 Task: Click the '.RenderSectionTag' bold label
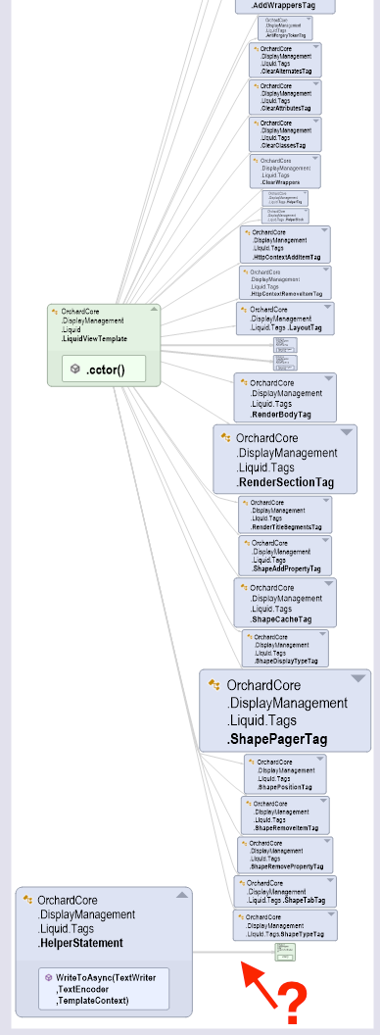(285, 482)
